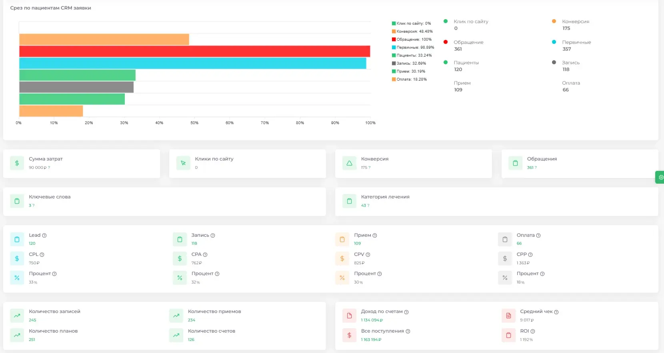Click the dollar icon beside Сумма затрат

pos(17,163)
